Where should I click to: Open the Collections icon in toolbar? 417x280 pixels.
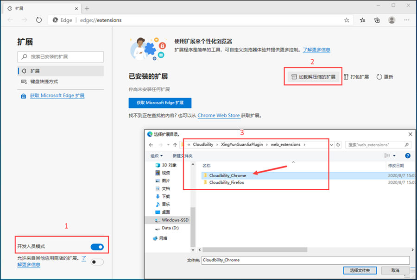377,20
